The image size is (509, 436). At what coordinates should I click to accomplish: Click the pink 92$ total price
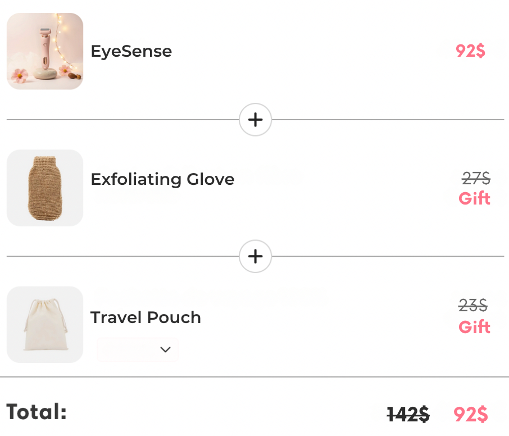pyautogui.click(x=471, y=415)
